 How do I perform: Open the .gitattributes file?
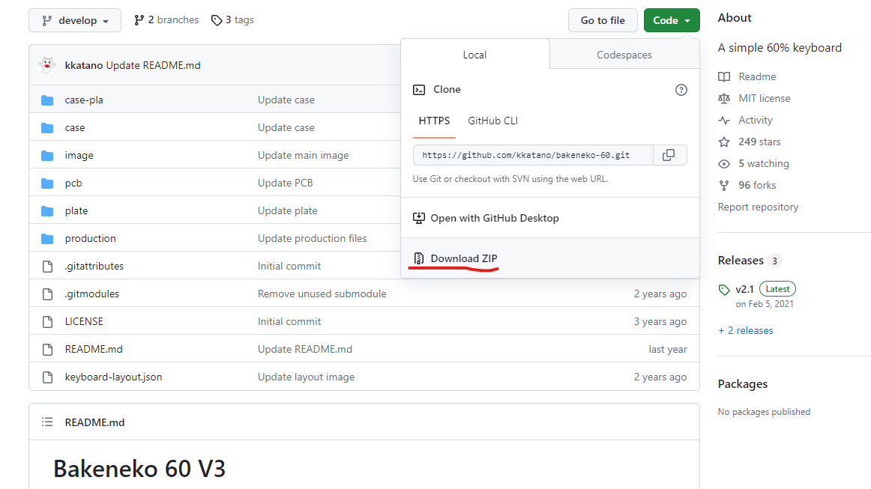point(94,267)
